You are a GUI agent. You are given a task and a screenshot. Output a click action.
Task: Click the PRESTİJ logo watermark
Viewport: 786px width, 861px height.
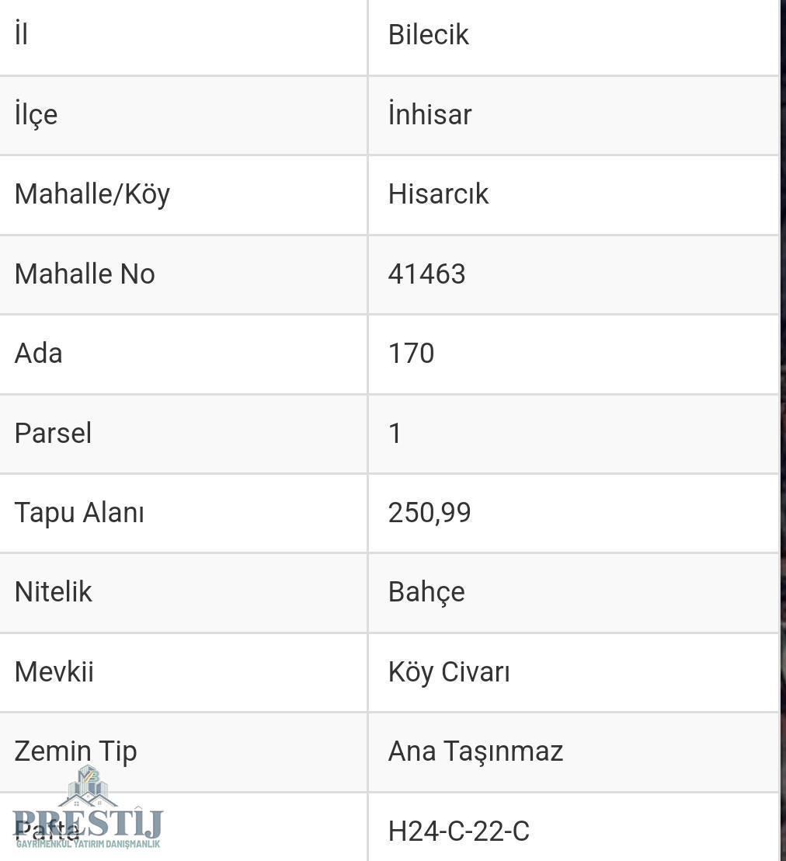[88, 807]
